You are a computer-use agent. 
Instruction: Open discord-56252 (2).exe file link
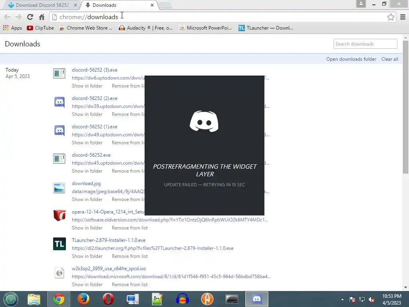94,98
